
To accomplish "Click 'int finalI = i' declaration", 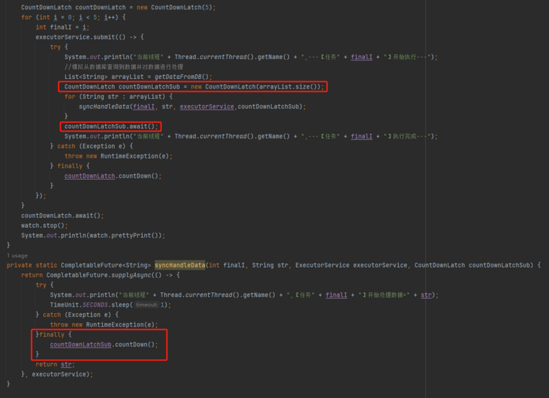I will point(62,27).
